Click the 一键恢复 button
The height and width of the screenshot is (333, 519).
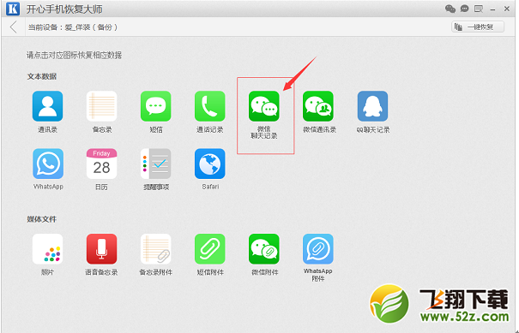478,27
